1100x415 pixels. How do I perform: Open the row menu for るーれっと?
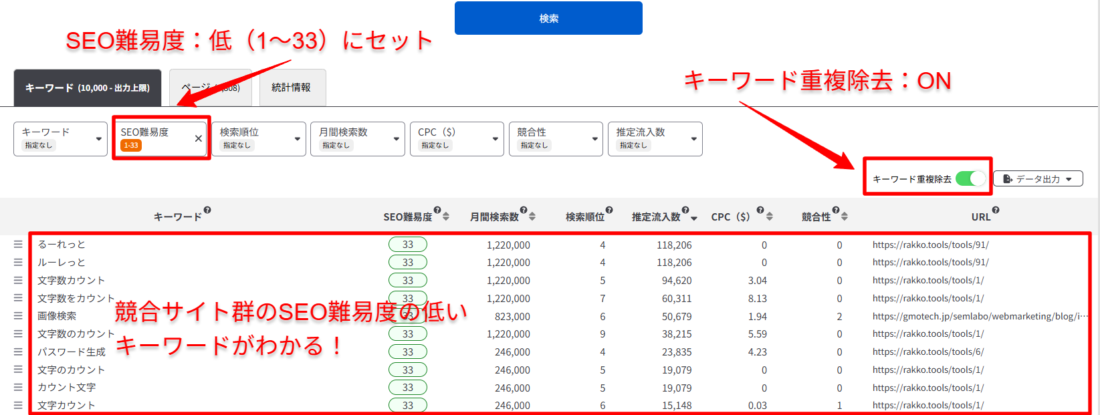click(18, 245)
